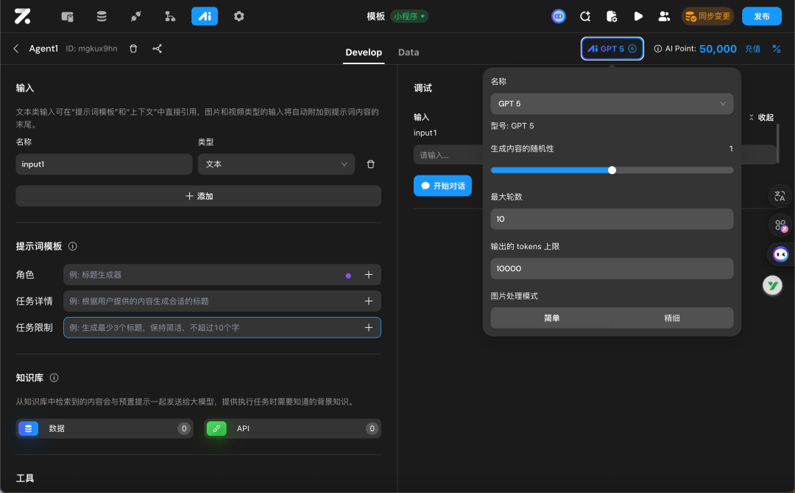Open the settings gear icon
Viewport: 795px width, 493px height.
239,16
